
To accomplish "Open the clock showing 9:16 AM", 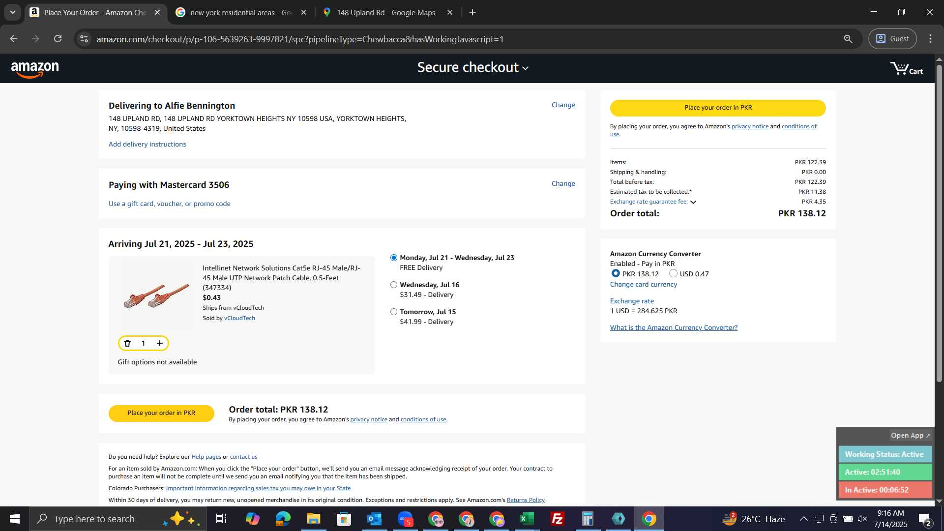I will 890,519.
